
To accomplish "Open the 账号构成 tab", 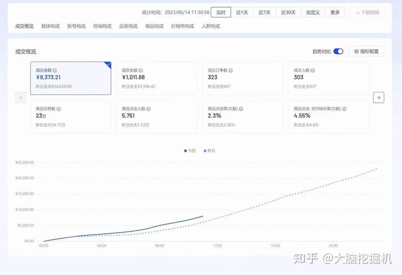I will tap(76, 26).
